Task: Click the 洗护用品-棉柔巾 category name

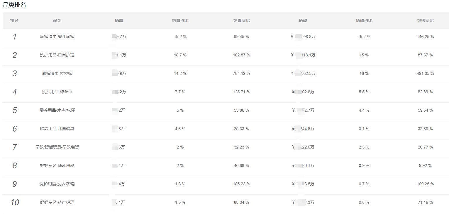Action: point(57,92)
